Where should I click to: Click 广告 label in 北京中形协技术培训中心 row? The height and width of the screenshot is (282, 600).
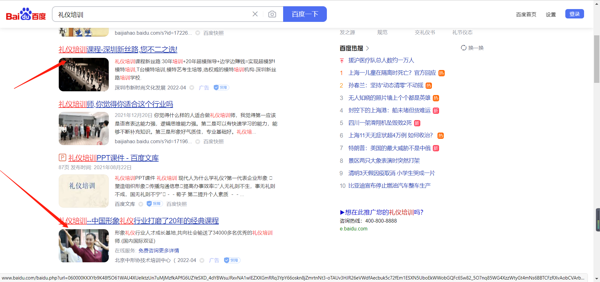coord(214,260)
